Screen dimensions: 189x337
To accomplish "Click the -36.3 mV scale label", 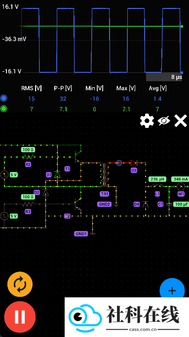I will pos(14,39).
